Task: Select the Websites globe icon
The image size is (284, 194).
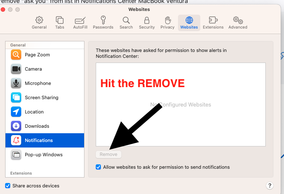Action: pyautogui.click(x=189, y=20)
